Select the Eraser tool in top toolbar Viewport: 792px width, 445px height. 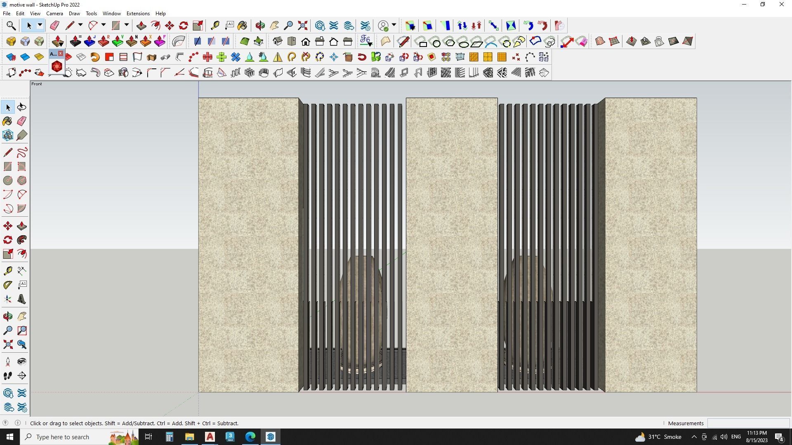point(54,26)
